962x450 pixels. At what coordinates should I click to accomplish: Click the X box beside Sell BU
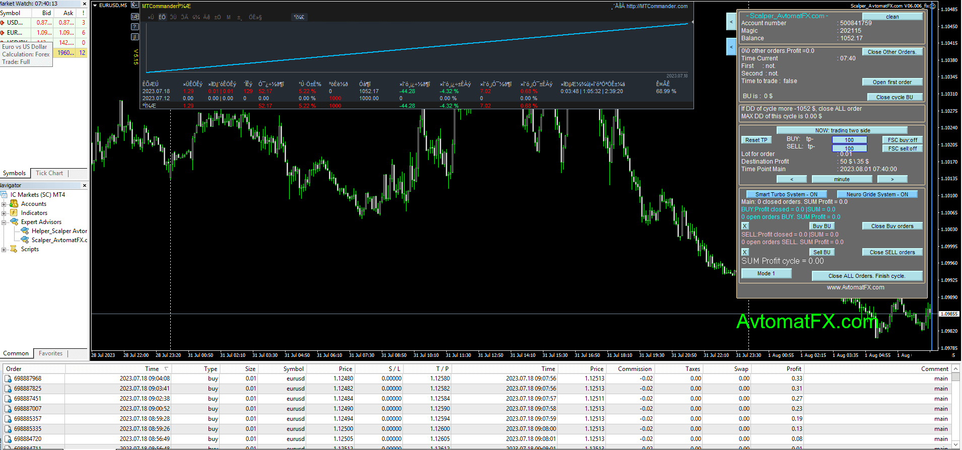click(x=745, y=252)
